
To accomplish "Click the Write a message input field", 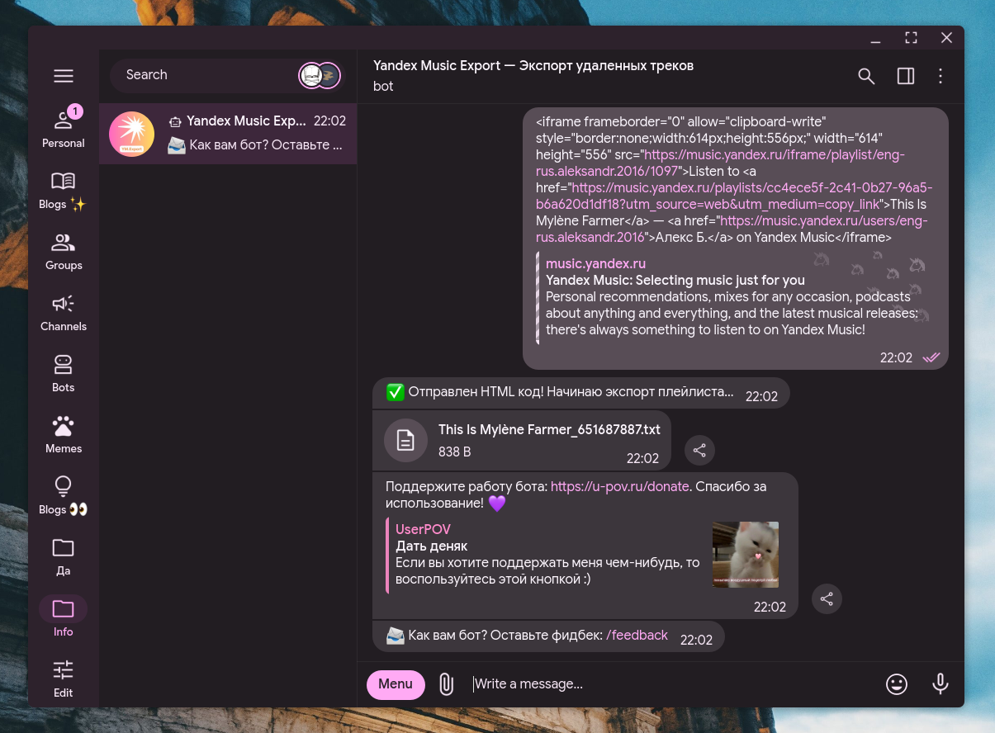I will 661,683.
